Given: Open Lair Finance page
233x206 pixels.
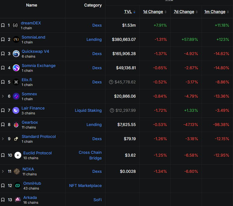Looking at the screenshot, I should point(33,108).
